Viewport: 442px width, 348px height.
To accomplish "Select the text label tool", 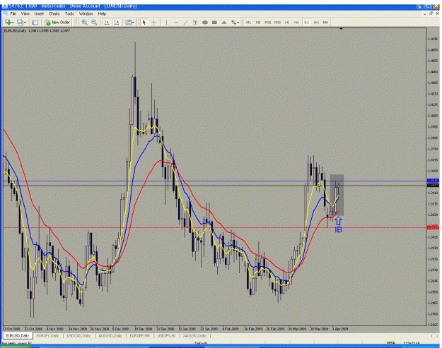I will (x=195, y=23).
